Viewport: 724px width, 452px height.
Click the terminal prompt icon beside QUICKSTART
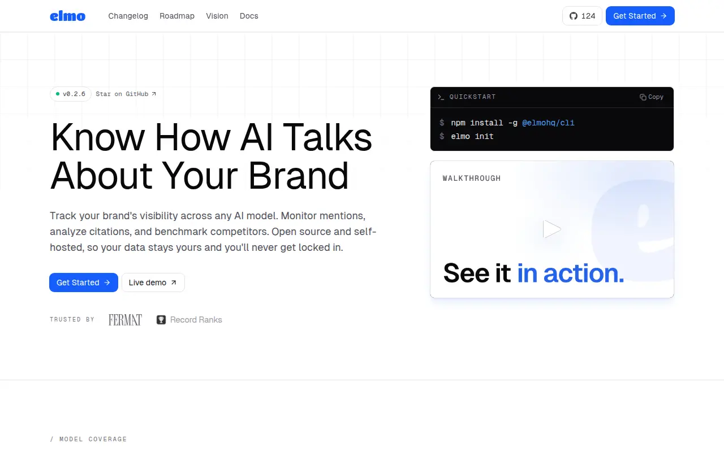tap(441, 97)
